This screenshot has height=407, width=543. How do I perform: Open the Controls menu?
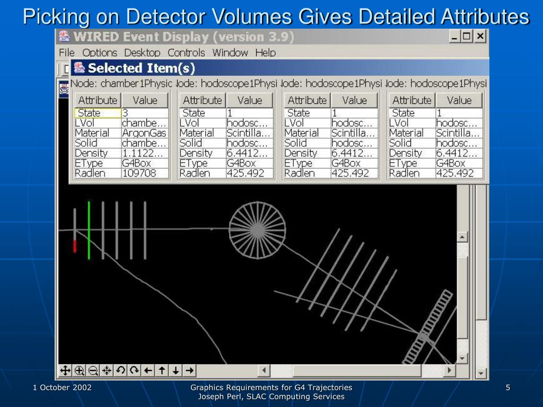click(186, 52)
